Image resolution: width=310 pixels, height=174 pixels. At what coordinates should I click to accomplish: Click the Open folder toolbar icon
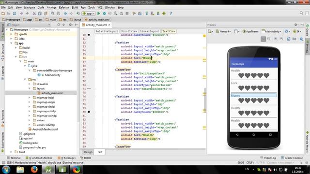(3, 14)
